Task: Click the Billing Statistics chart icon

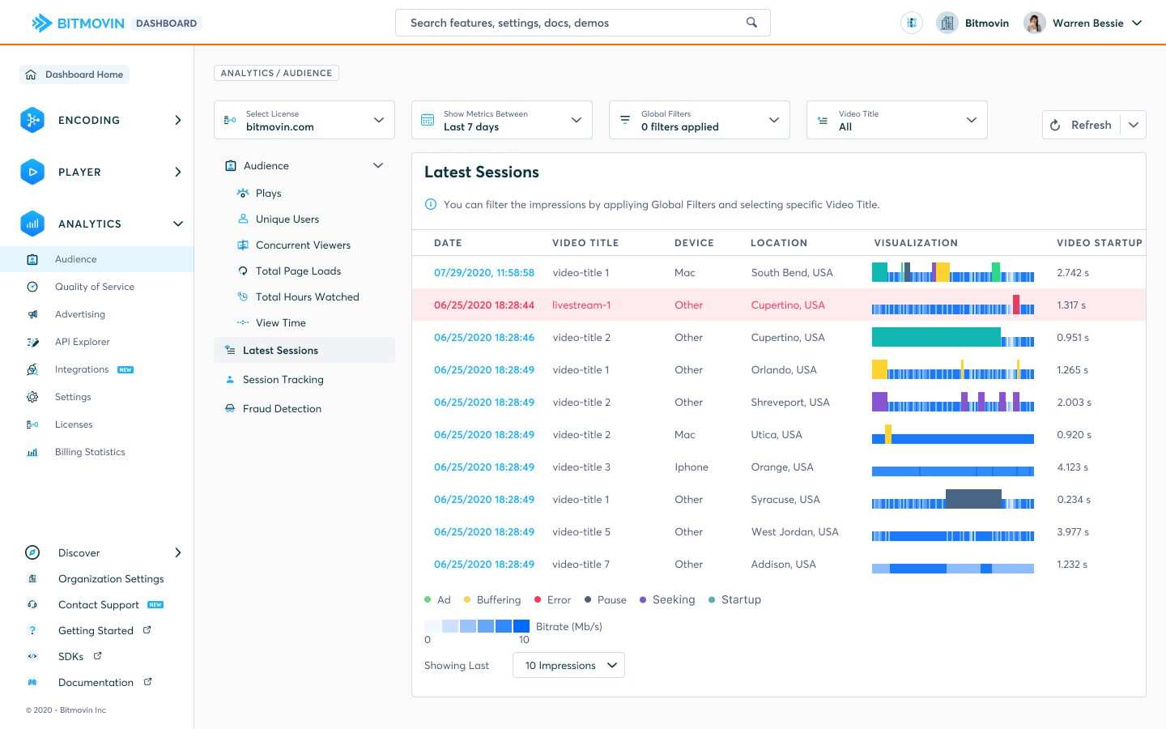Action: 32,452
